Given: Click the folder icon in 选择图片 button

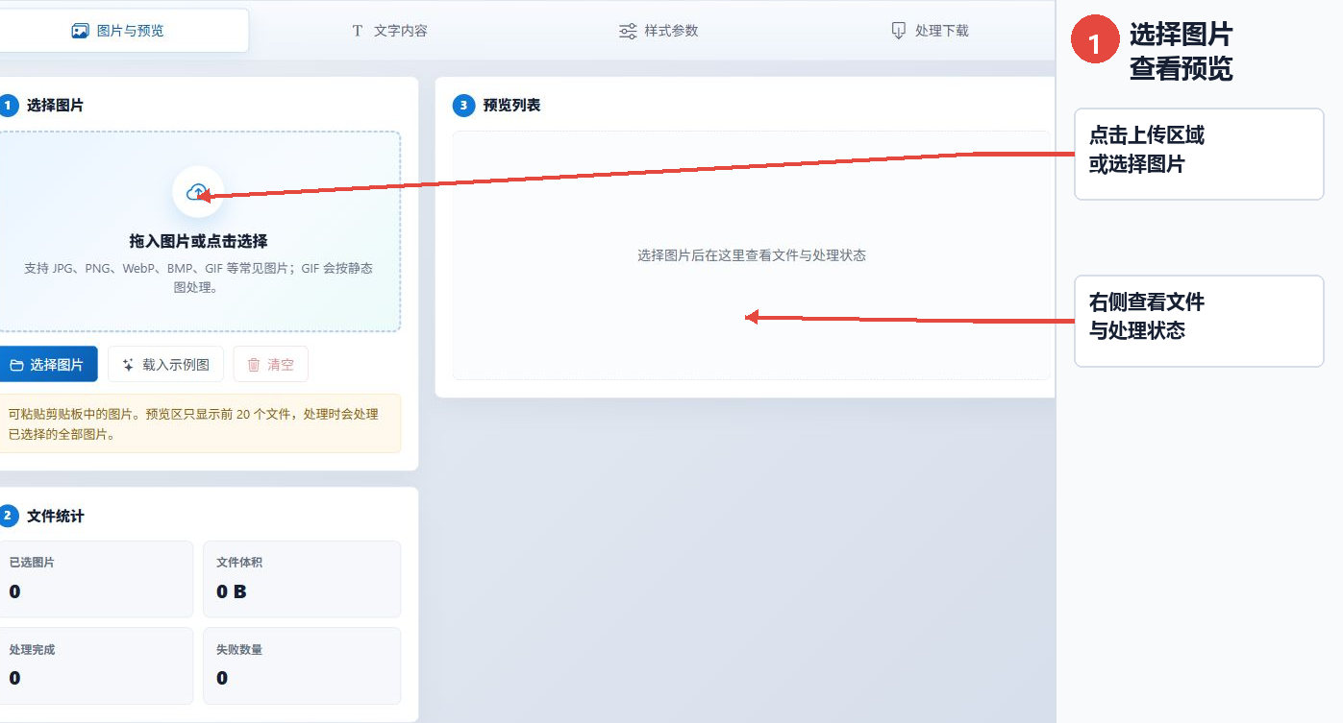Looking at the screenshot, I should (x=16, y=365).
